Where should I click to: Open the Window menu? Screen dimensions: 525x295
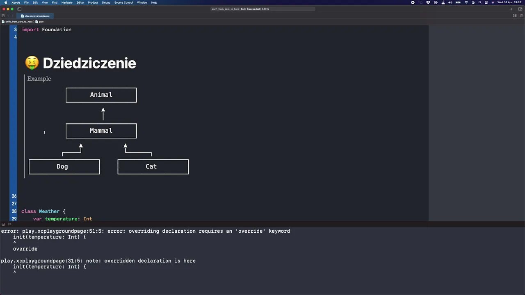click(x=142, y=2)
